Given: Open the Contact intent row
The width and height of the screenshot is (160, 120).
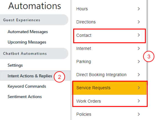Looking at the screenshot, I should click(109, 36).
